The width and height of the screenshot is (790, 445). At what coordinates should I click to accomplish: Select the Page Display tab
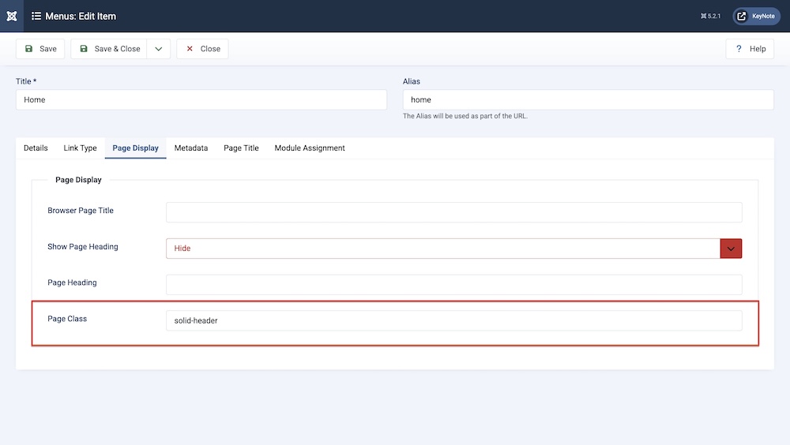(x=135, y=148)
